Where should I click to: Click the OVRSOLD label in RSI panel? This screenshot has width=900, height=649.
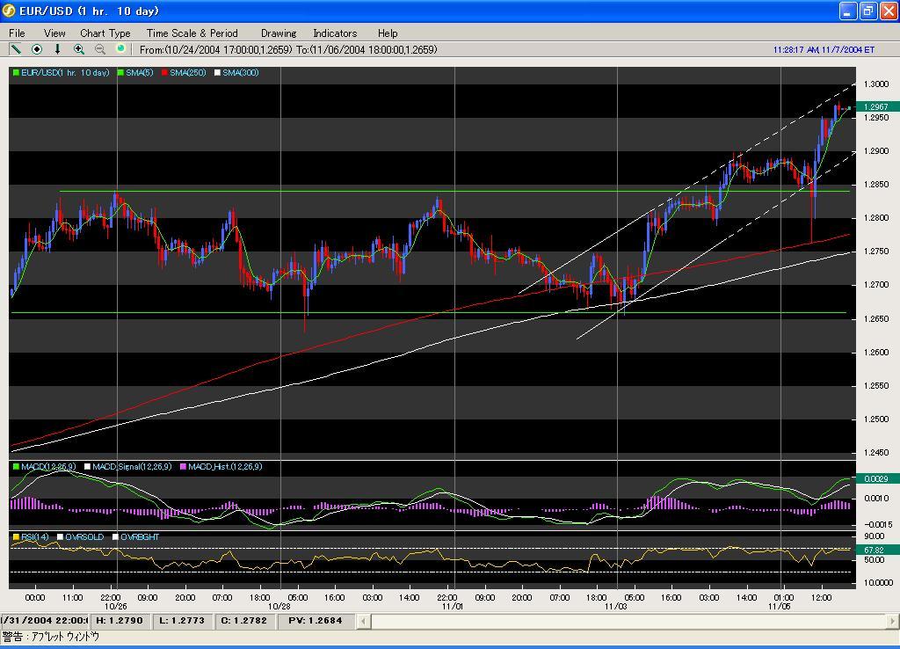click(84, 537)
